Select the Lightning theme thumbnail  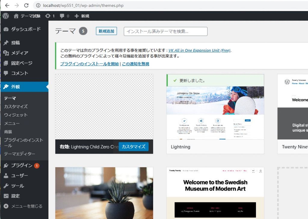[215, 113]
